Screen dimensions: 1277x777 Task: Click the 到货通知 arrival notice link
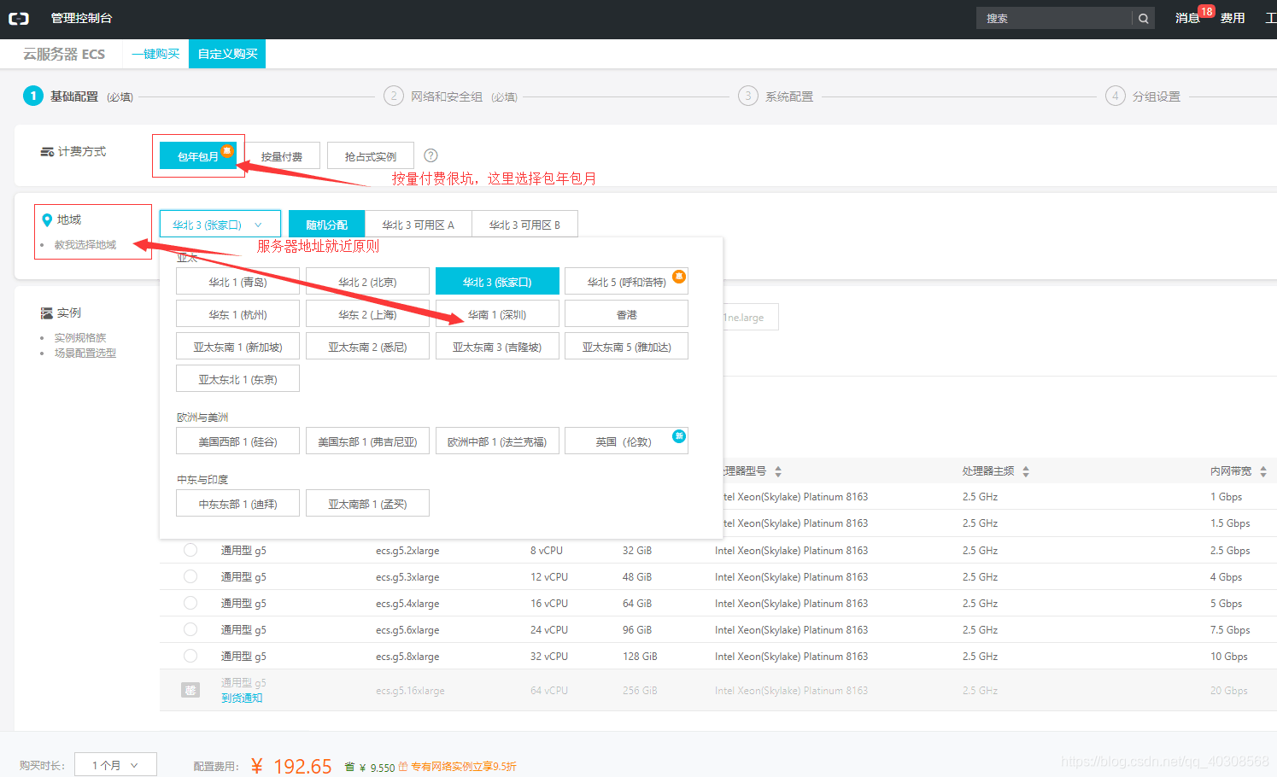(x=242, y=698)
